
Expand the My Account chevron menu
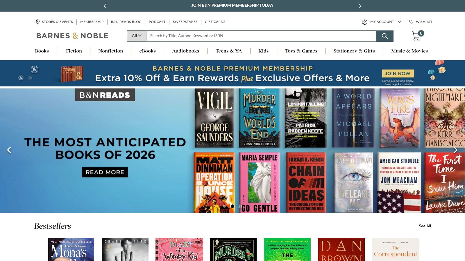click(399, 22)
